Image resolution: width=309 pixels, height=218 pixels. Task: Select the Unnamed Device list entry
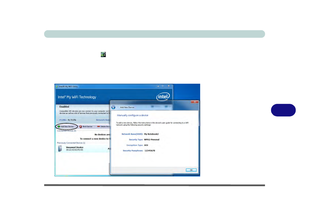point(74,149)
